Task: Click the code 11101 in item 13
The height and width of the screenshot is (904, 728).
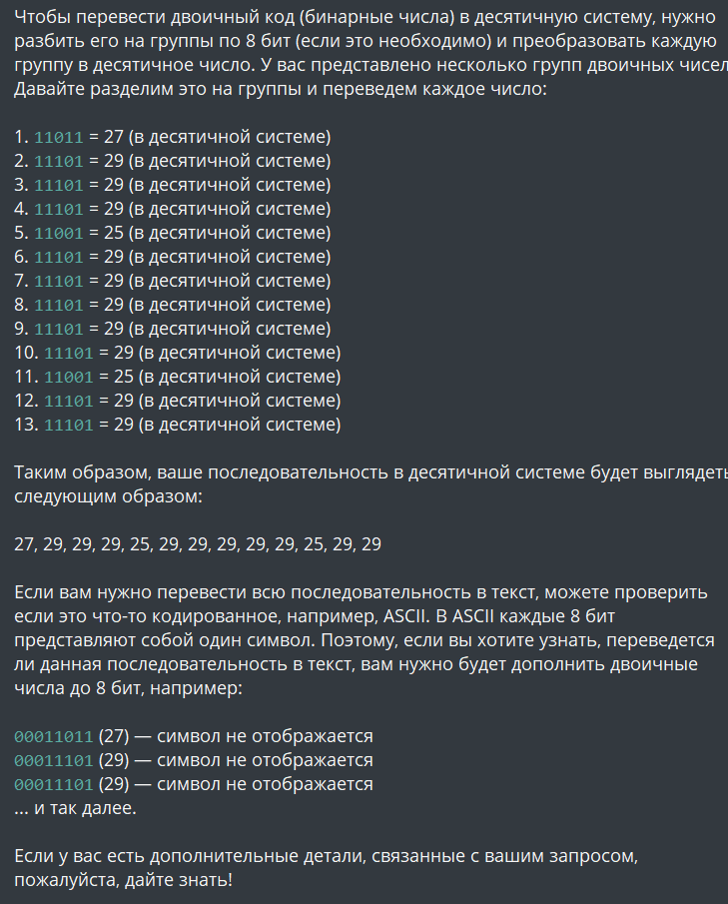Action: (69, 425)
